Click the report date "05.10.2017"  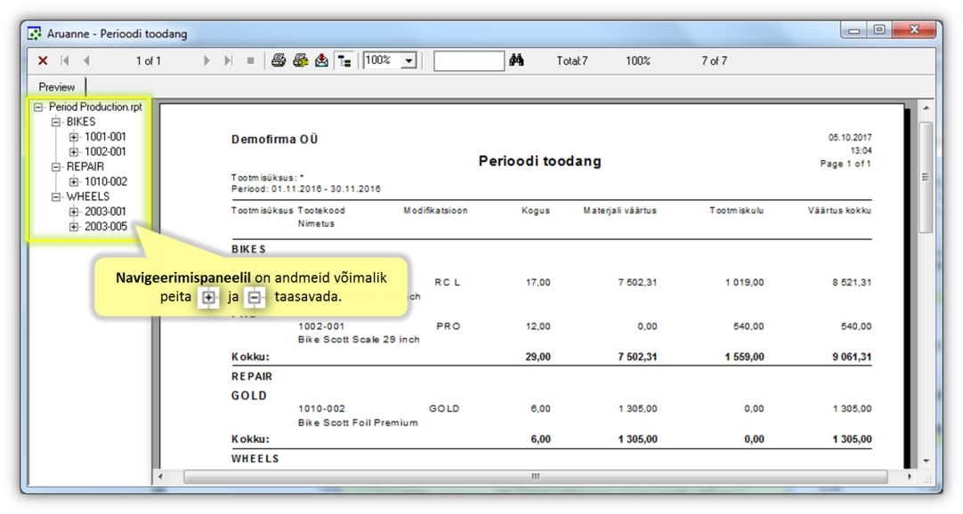coord(850,138)
